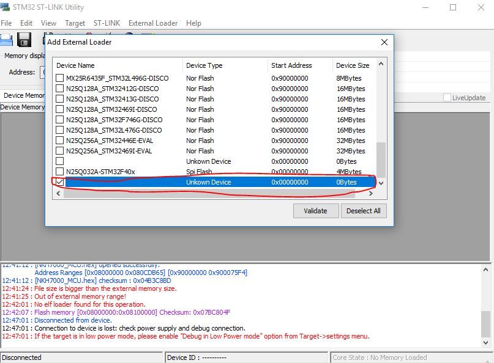Click the Validate button
494x363 pixels.
[316, 211]
